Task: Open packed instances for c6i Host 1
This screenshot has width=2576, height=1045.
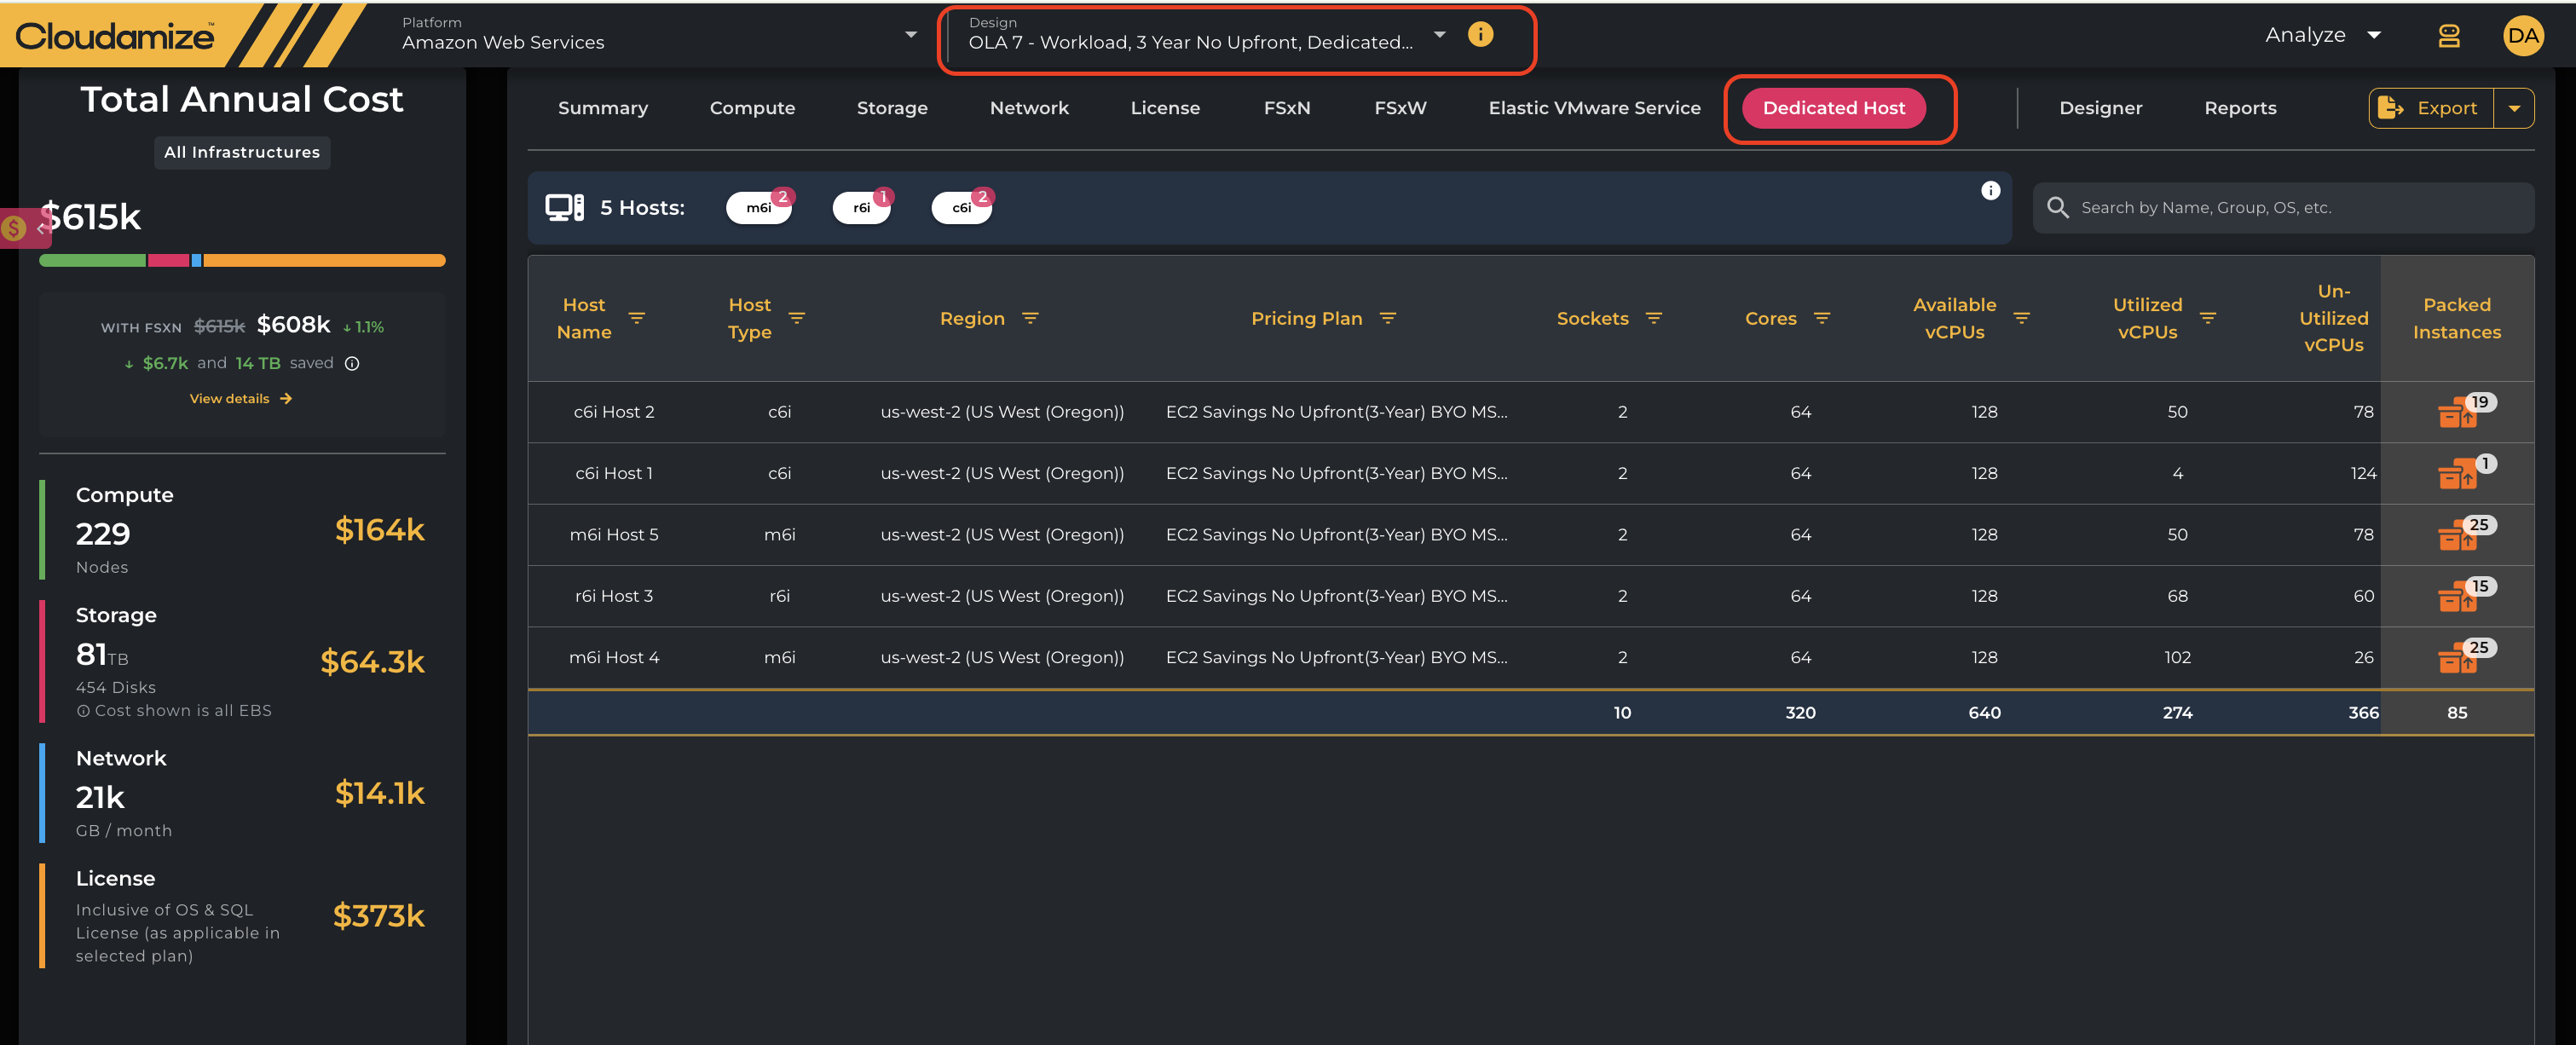Action: click(x=2458, y=473)
